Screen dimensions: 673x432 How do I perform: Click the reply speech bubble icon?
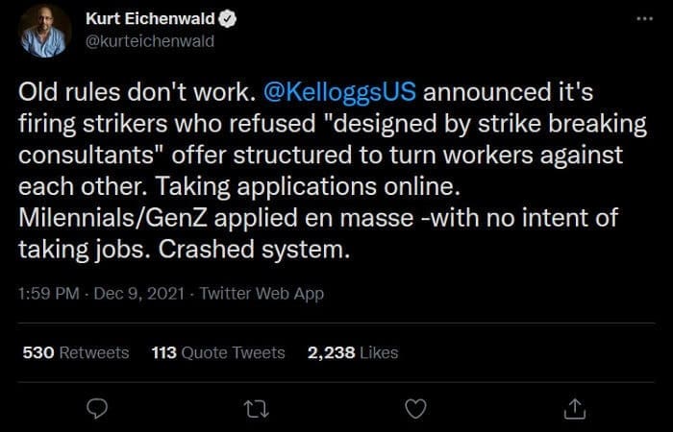[x=97, y=409]
